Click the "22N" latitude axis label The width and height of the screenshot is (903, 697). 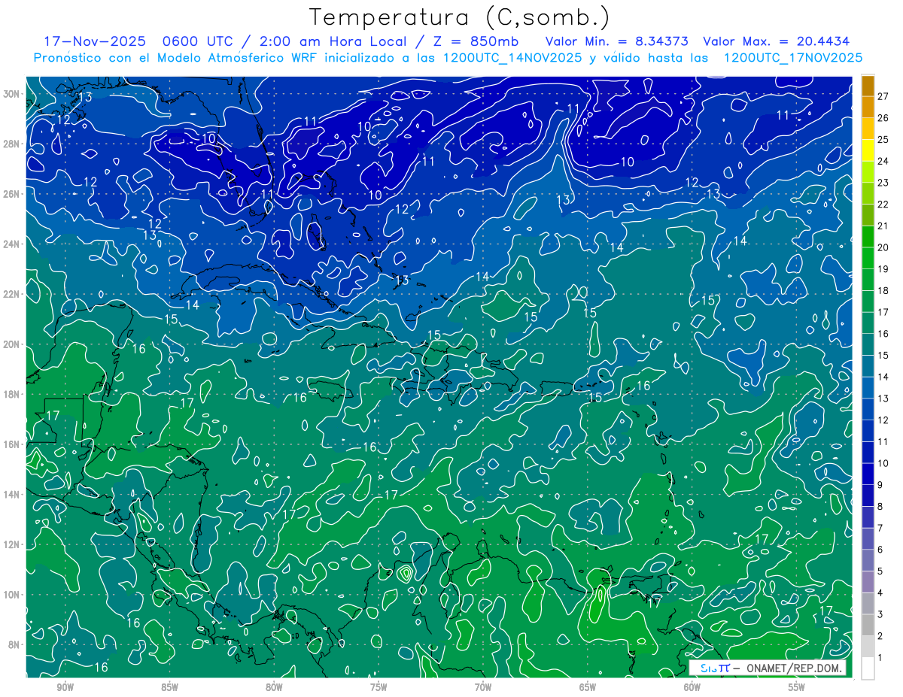(13, 294)
